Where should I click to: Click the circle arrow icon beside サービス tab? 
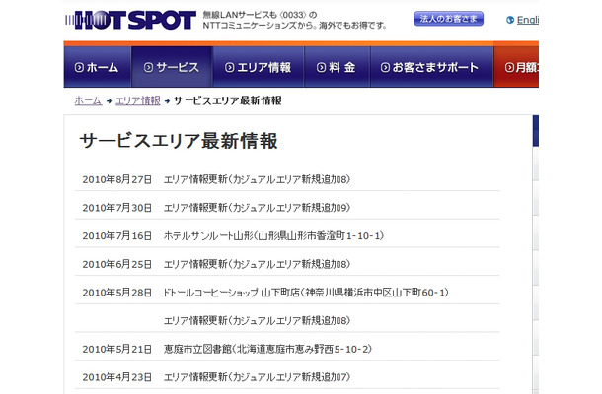pos(148,67)
